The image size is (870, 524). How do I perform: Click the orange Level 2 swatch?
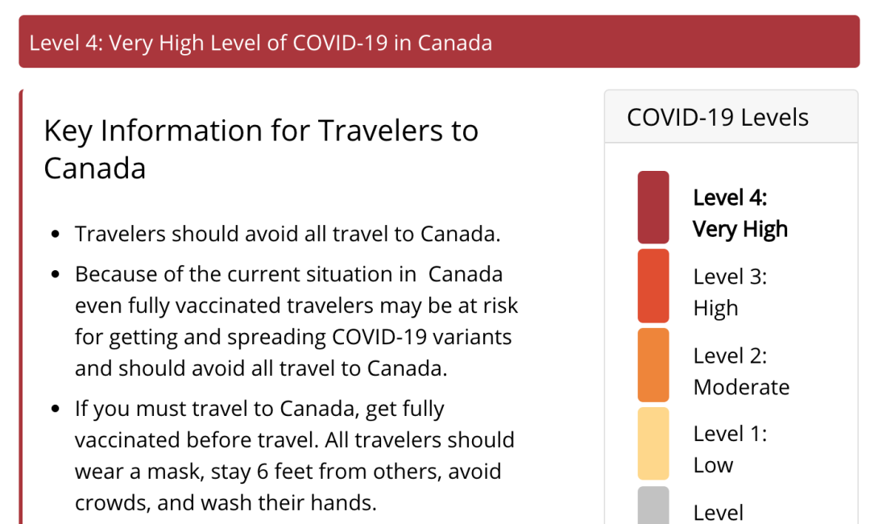click(x=653, y=364)
